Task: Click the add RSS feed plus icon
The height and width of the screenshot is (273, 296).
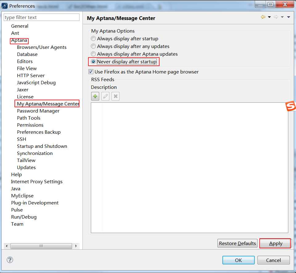Action: (x=95, y=96)
